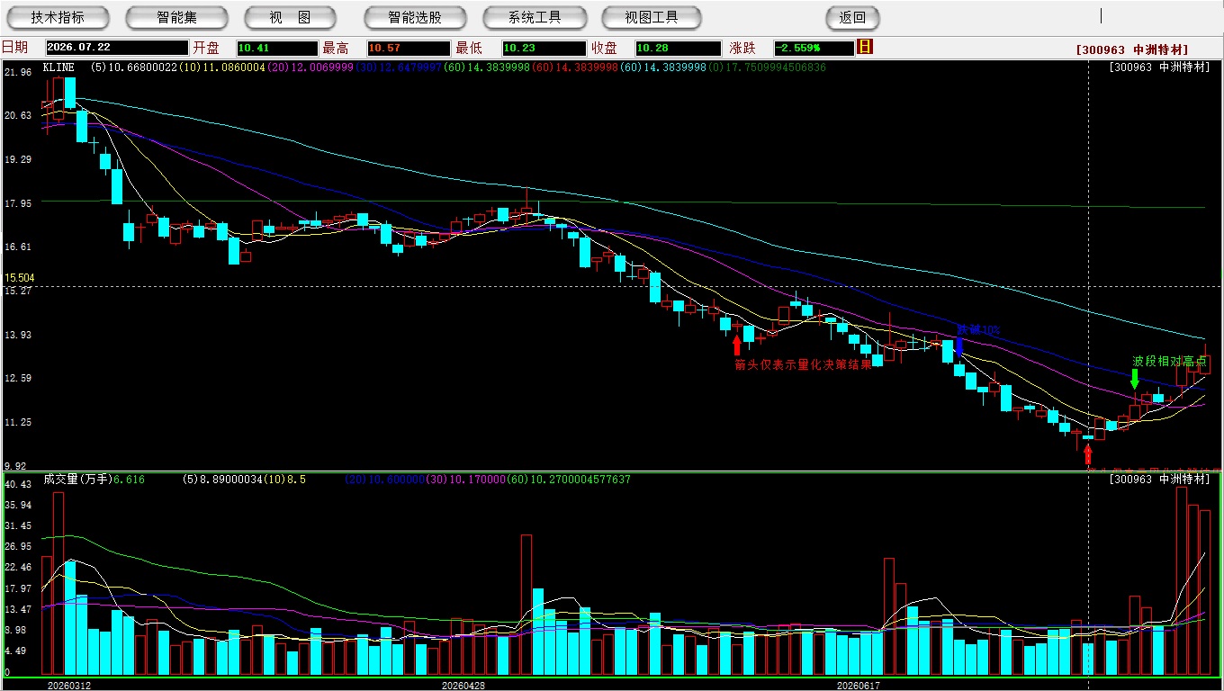Screen dimensions: 1224x691
Task: Click the 返回 button
Action: tap(852, 17)
